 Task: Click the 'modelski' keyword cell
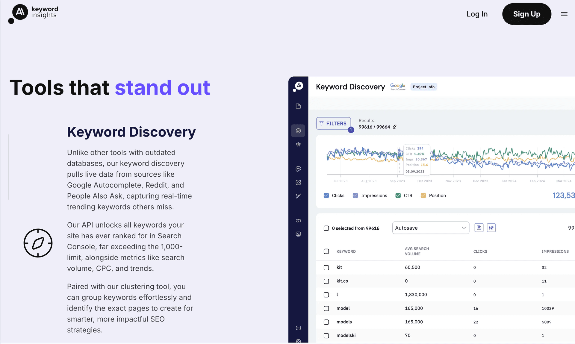pos(346,335)
